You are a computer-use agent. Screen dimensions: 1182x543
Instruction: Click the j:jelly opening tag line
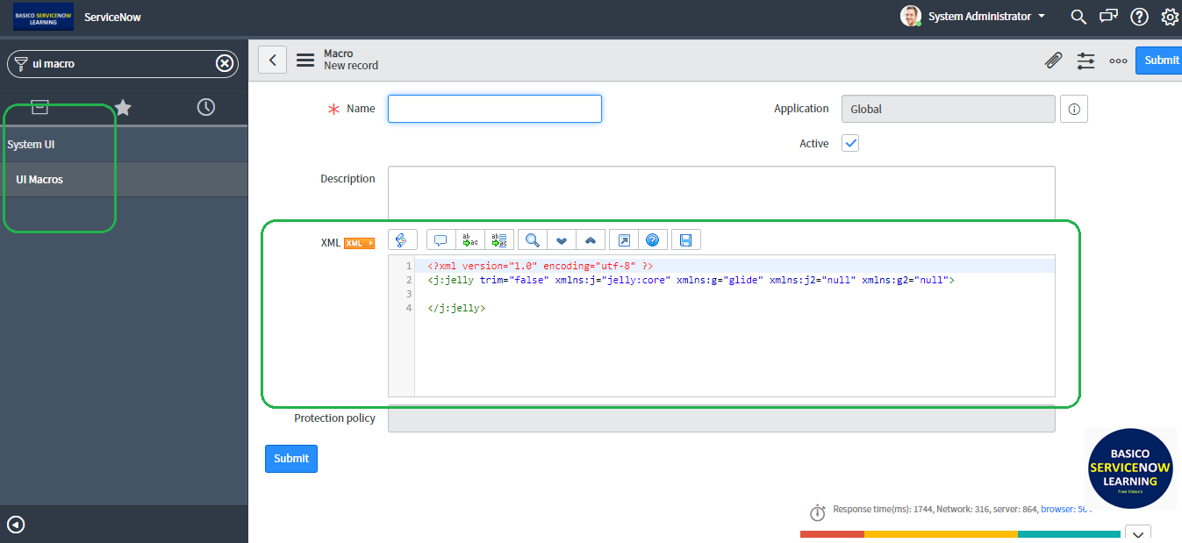pyautogui.click(x=691, y=280)
